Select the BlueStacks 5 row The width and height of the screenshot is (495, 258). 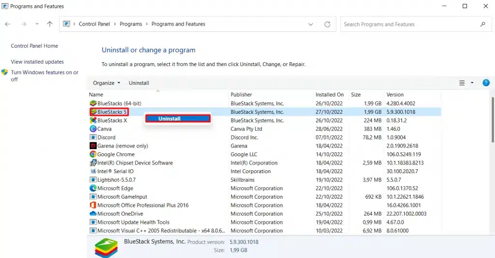(x=264, y=112)
